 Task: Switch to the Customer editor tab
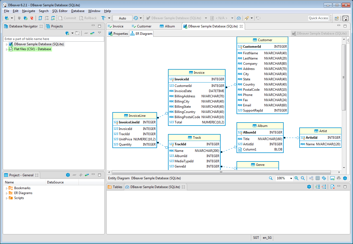tap(141, 26)
